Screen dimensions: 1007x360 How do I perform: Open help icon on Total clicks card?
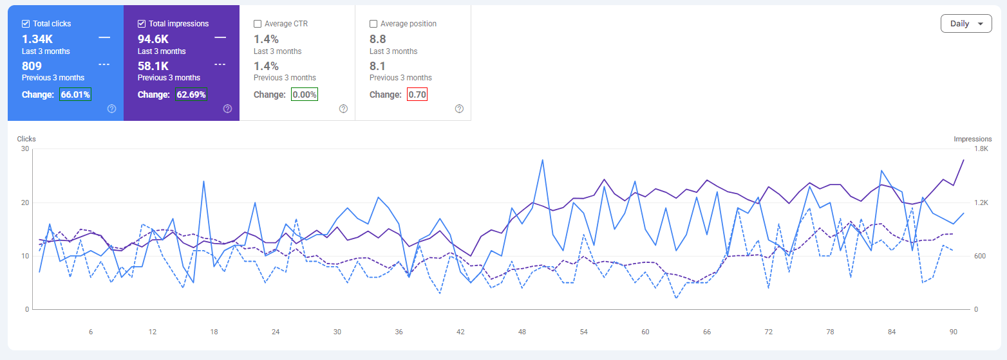point(111,109)
